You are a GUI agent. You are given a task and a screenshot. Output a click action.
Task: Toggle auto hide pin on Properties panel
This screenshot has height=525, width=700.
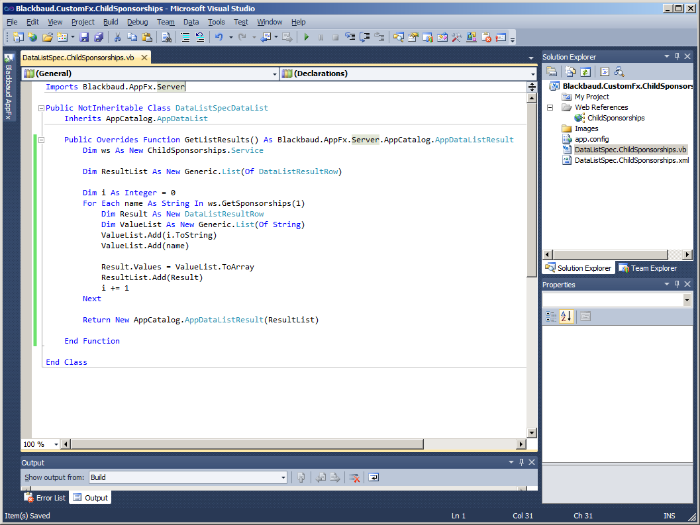coord(677,285)
